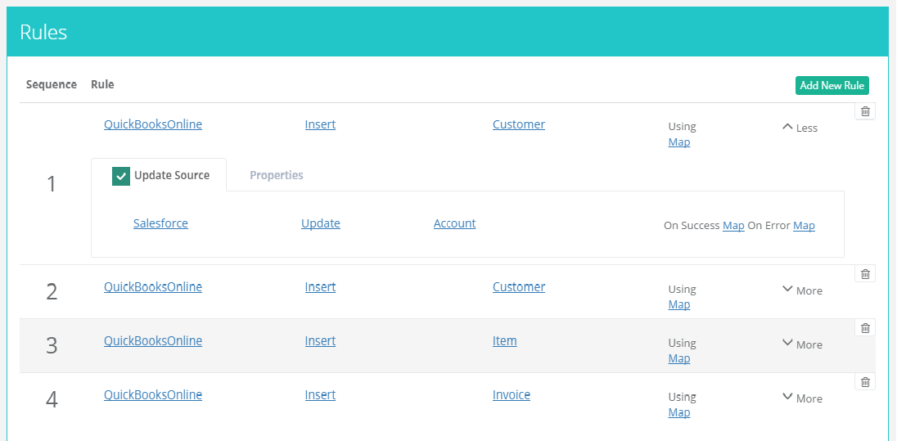Click the Account object link
The image size is (906, 441).
(x=454, y=223)
